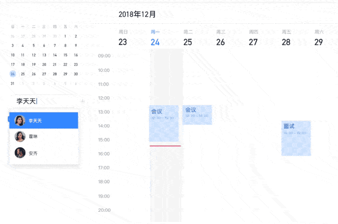The width and height of the screenshot is (338, 224).
Task: Click the 18:00 time label
Action: [104, 182]
